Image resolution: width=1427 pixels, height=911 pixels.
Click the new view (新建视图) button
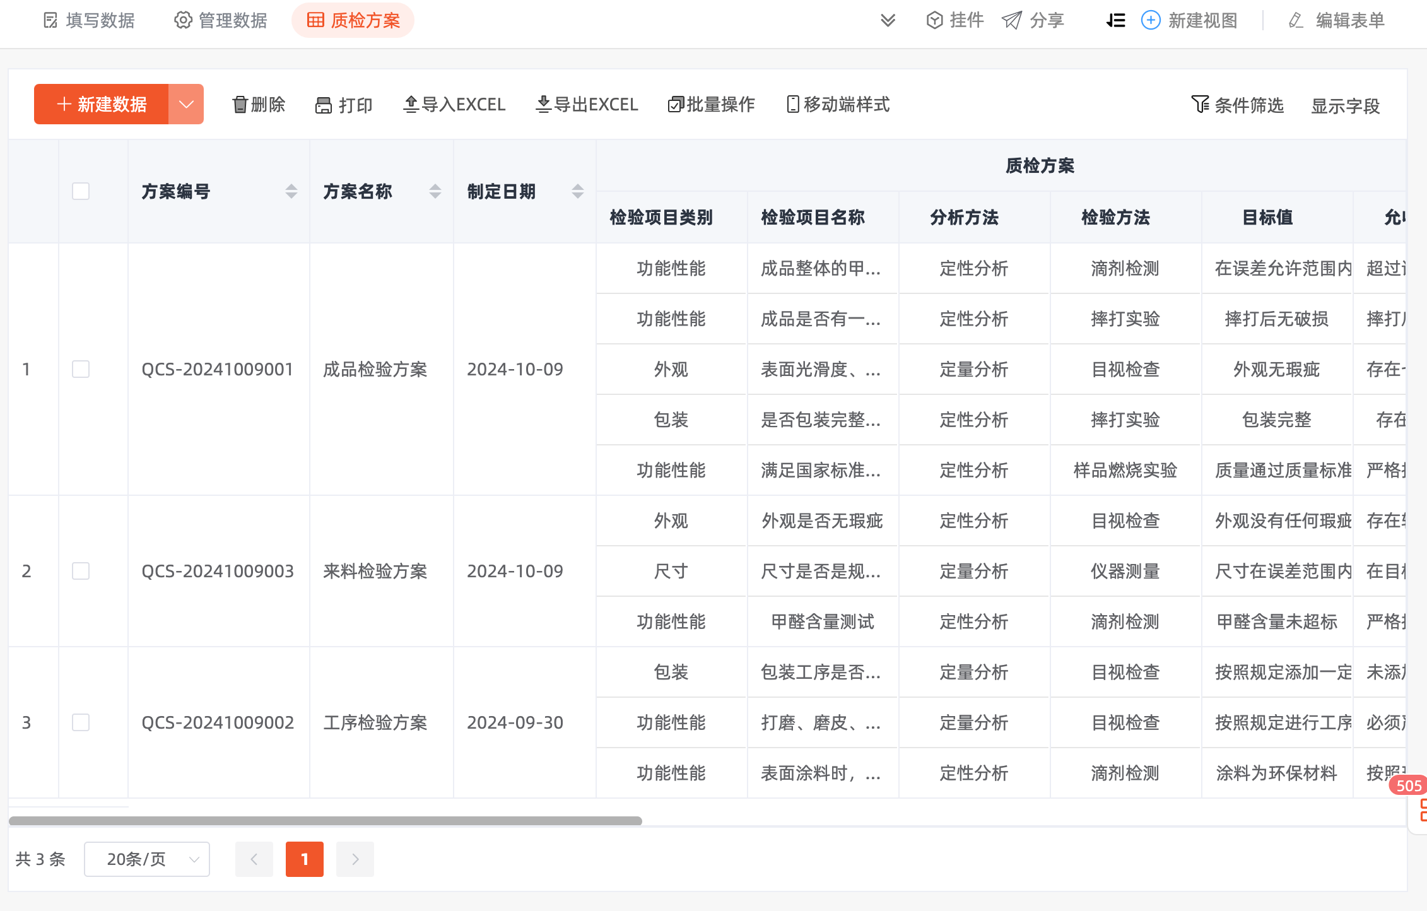pos(1189,21)
